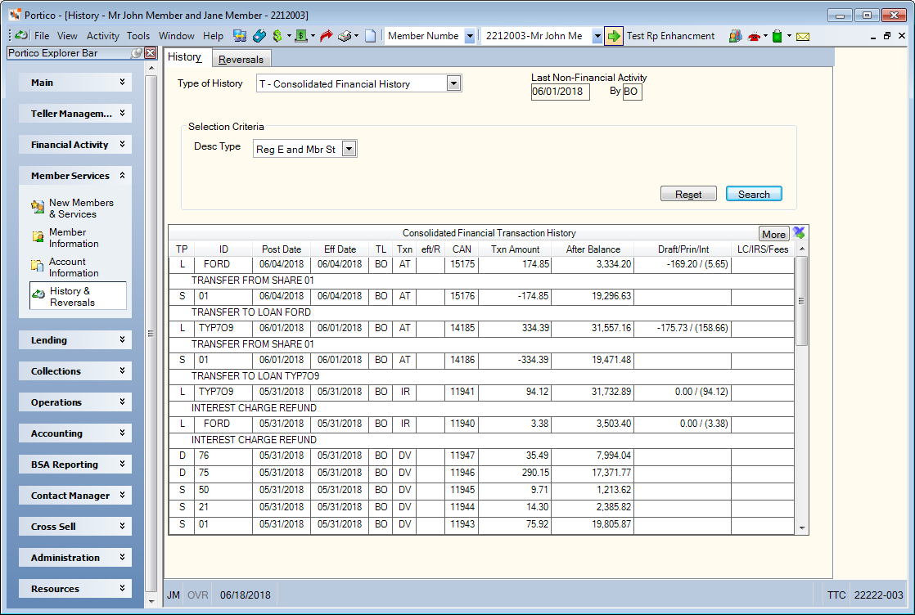915x615 pixels.
Task: Open the Activity menu
Action: pos(102,36)
